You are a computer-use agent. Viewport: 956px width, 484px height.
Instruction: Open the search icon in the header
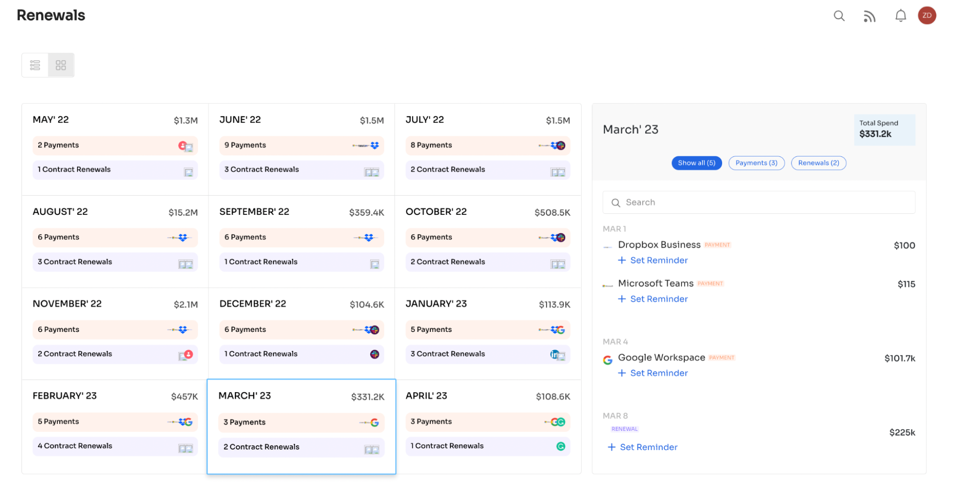point(839,16)
